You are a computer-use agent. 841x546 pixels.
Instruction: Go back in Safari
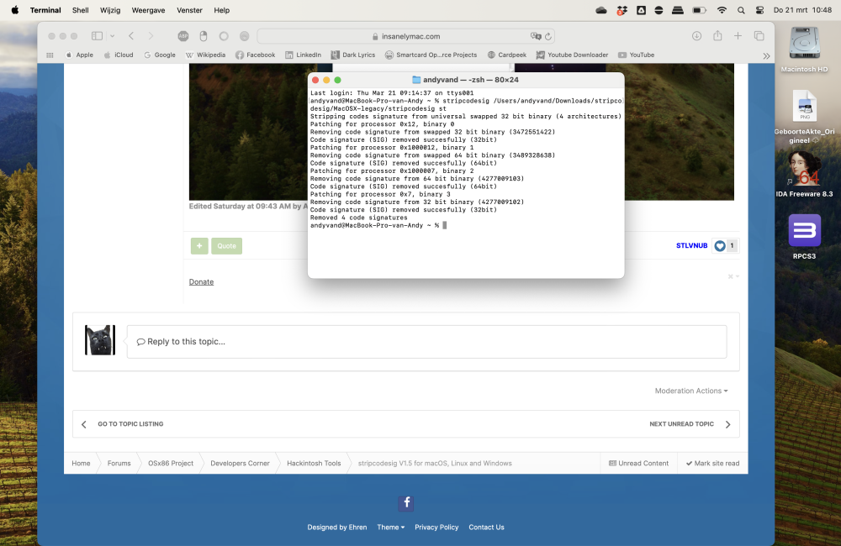pos(131,36)
